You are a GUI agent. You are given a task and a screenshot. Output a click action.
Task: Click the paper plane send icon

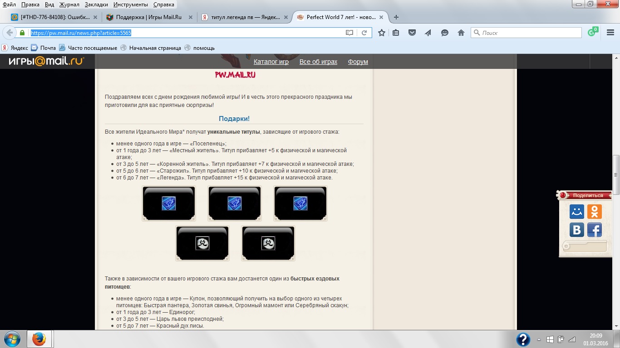coord(428,33)
